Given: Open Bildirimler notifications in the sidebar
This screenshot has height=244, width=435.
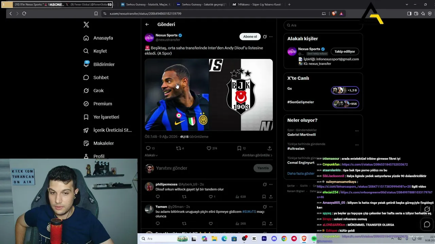Looking at the screenshot, I should coord(99,64).
